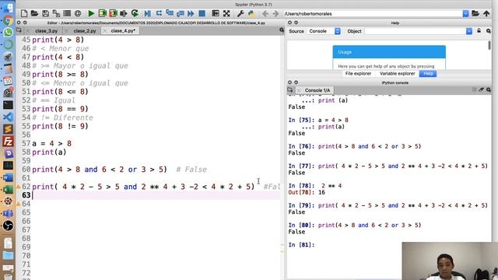
Task: Click the @ symbol toolbar icon
Action: tap(78, 13)
